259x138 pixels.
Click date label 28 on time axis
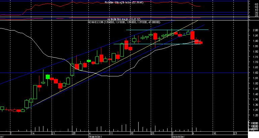pos(74,133)
